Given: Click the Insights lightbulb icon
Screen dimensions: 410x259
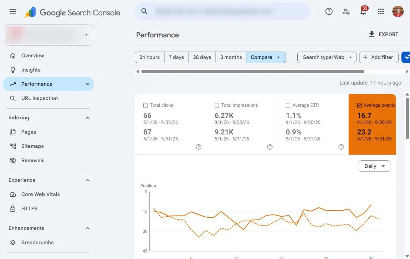Looking at the screenshot, I should [13, 70].
